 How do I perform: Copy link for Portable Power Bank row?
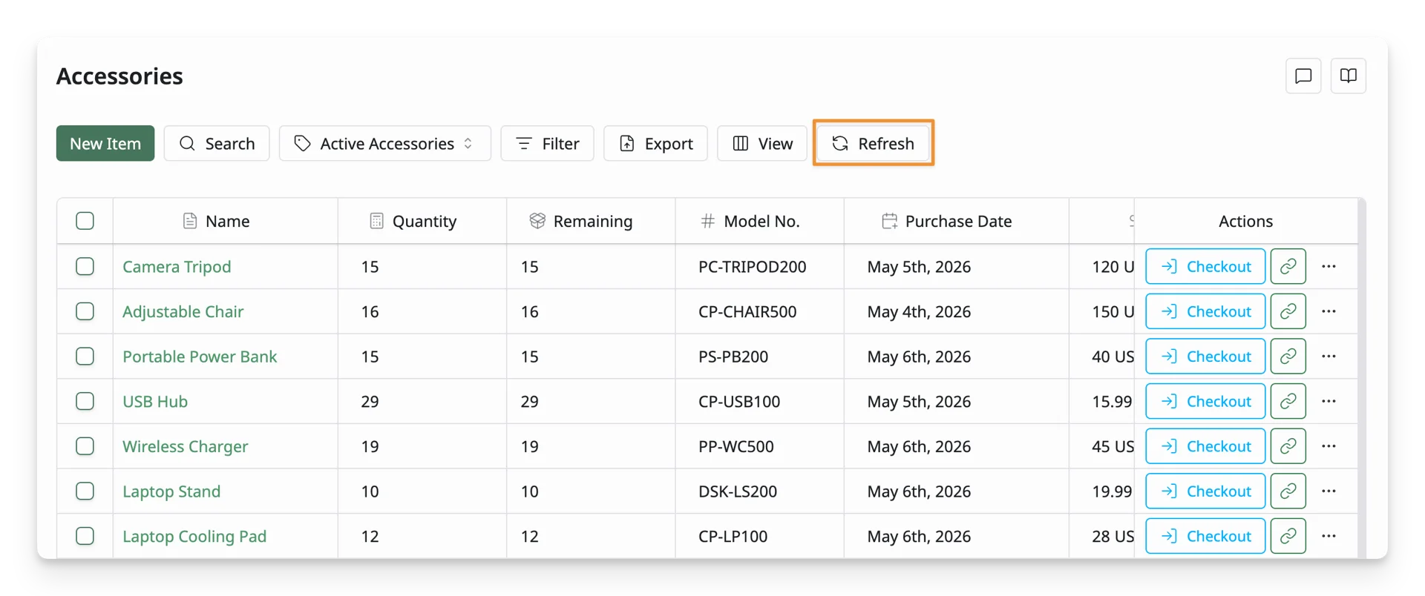1288,357
